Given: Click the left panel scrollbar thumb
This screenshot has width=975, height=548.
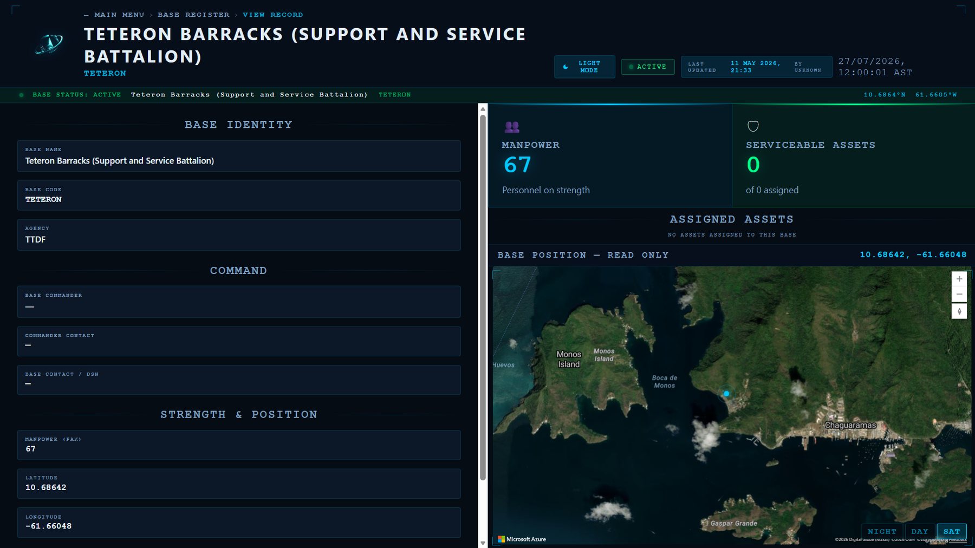Looking at the screenshot, I should [483, 297].
